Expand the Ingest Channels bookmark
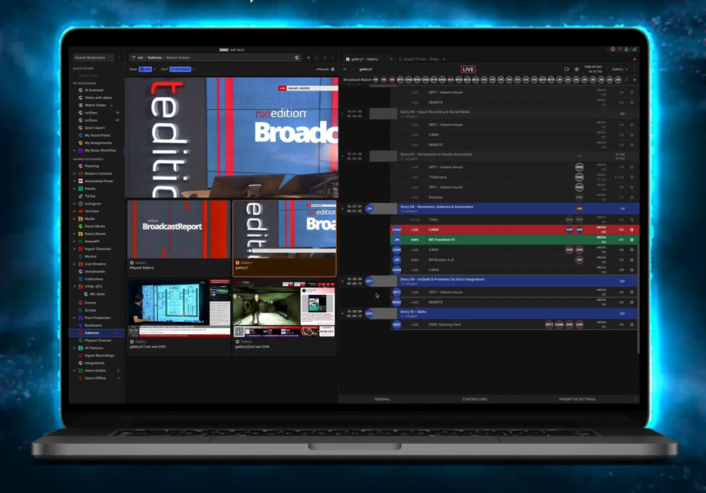The image size is (706, 493). pos(75,249)
